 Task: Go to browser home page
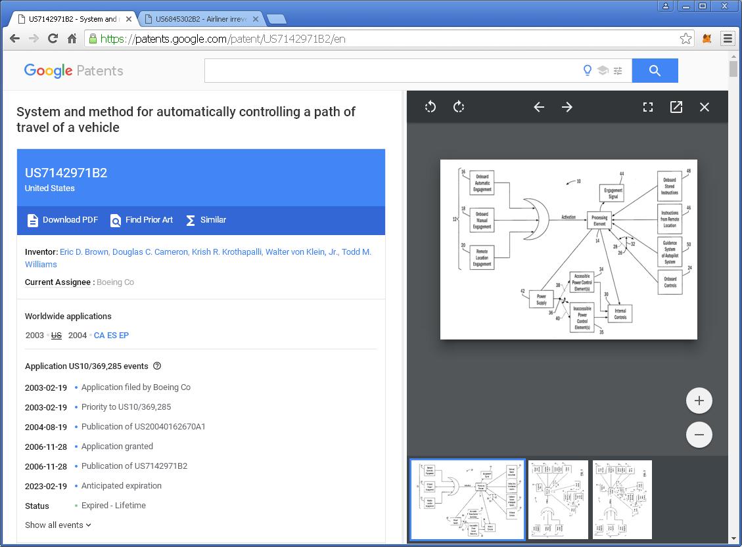pyautogui.click(x=72, y=39)
